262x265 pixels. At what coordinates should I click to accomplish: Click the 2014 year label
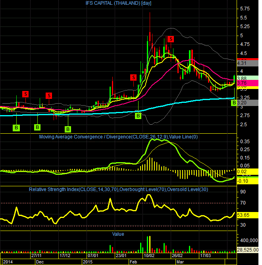pyautogui.click(x=8, y=262)
